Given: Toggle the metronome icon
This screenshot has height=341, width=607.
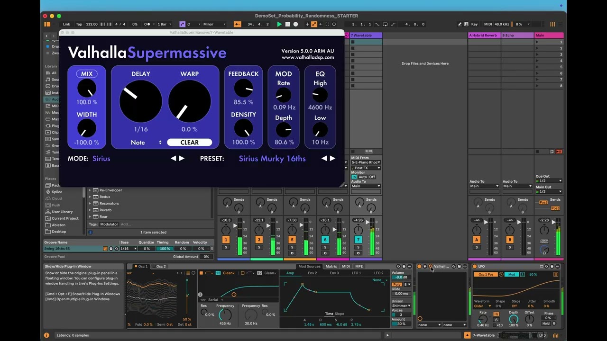Looking at the screenshot, I should pos(148,24).
